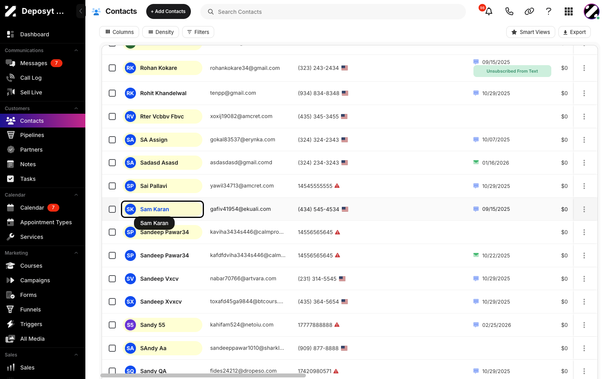Viewport: 609px width, 379px height.
Task: Open the user profile avatar
Action: [591, 11]
